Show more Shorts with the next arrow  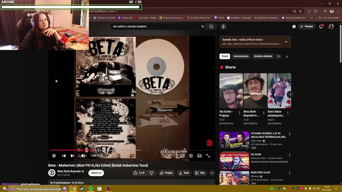click(290, 94)
